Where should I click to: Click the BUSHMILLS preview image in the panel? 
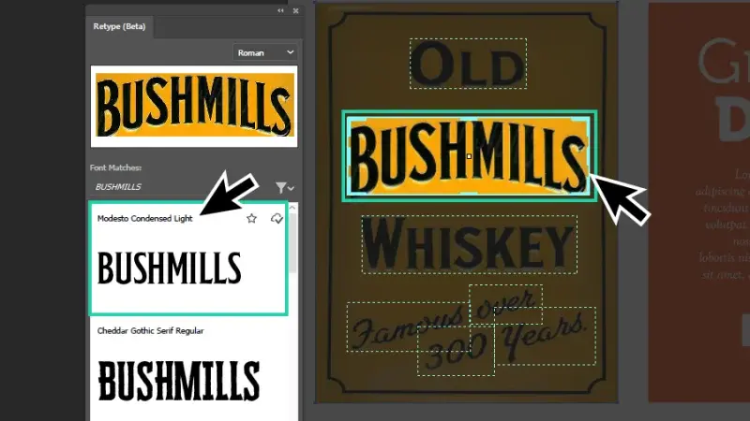coord(193,105)
